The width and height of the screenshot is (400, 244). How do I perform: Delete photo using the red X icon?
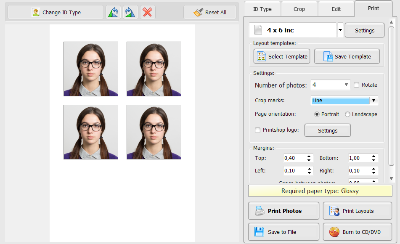click(148, 12)
